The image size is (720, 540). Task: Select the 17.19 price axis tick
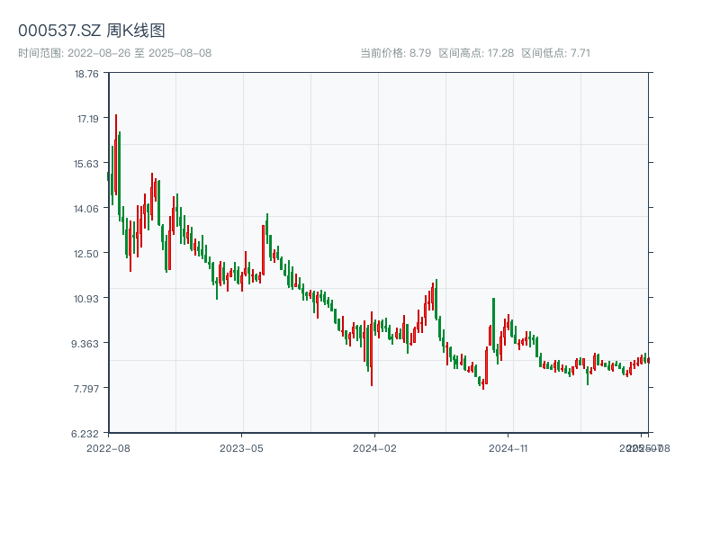pyautogui.click(x=87, y=119)
